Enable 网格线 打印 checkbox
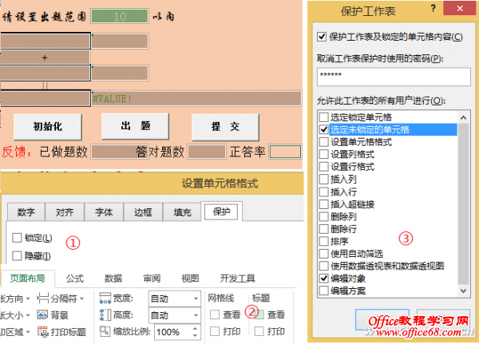479x344 pixels. pos(215,331)
